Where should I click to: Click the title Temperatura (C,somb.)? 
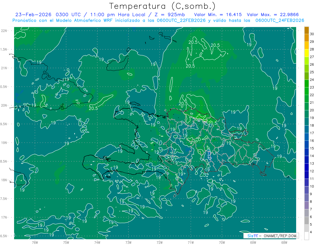(x=162, y=6)
